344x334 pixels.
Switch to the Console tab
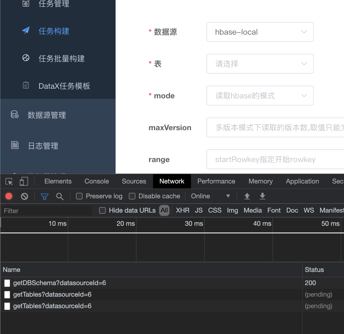(96, 181)
